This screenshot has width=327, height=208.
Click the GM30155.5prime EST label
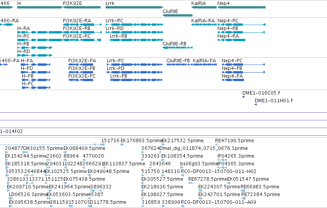pyautogui.click(x=43, y=148)
